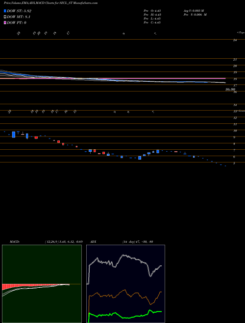Click the ADX (14 day) values text

tap(138, 241)
